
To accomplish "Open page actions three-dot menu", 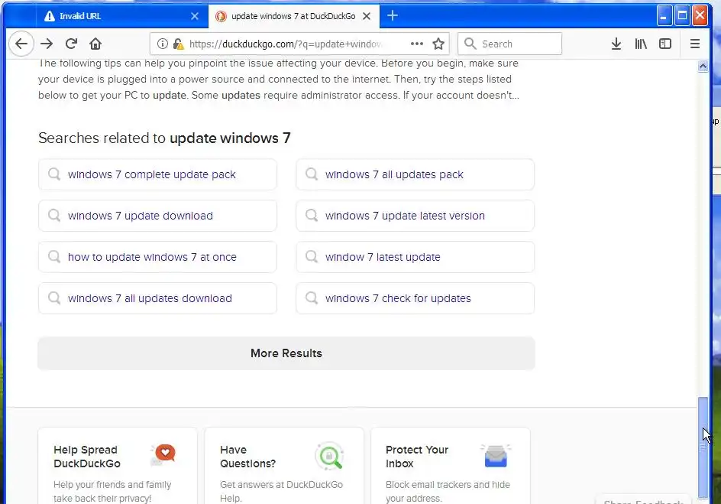I will pos(416,44).
